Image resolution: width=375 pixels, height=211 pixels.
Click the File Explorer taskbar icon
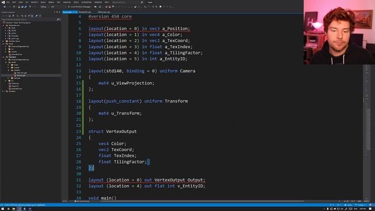tap(13, 209)
